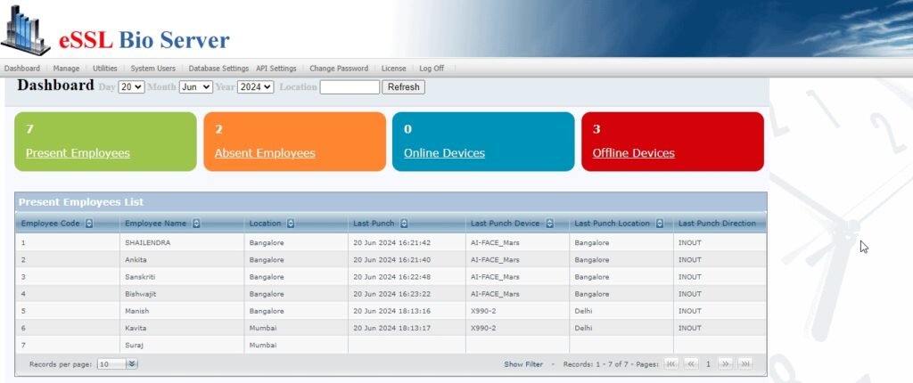Open the Month dropdown
This screenshot has height=383, width=913.
[195, 87]
